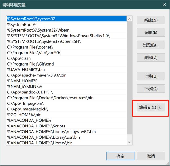170x166 pixels.
Task: Select the %NVM_SYMLINK% entry
Action: pyautogui.click(x=66, y=86)
